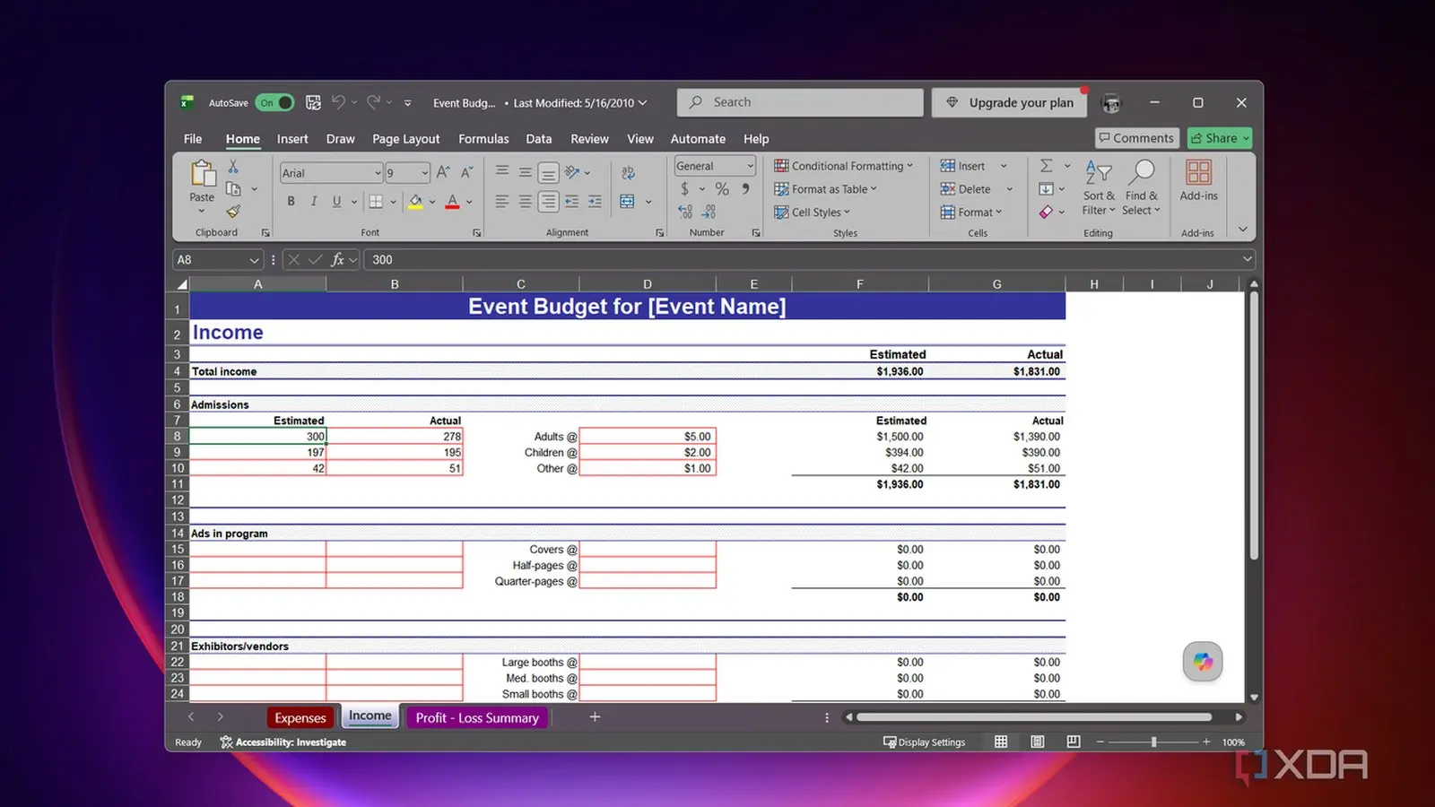Toggle Underline formatting

pos(336,202)
